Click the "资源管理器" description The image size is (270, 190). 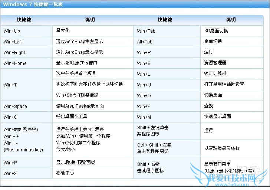click(x=215, y=63)
